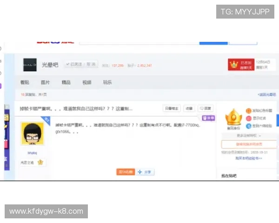The image size is (279, 223).
Task: Click 取消 to unfollow the forum
Action: coord(91,64)
